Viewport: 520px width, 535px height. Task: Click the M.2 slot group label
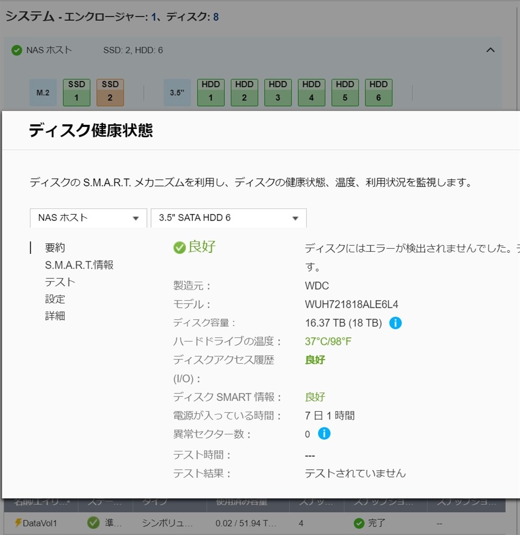tap(43, 92)
